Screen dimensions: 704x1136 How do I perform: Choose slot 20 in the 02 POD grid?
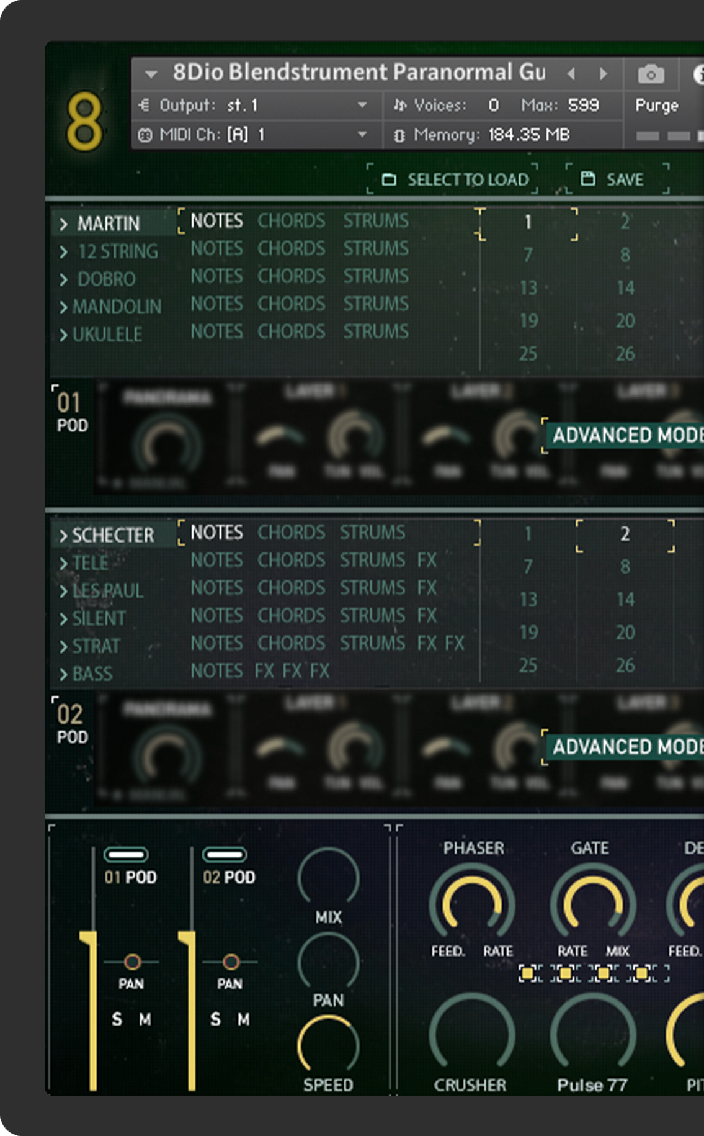point(625,632)
